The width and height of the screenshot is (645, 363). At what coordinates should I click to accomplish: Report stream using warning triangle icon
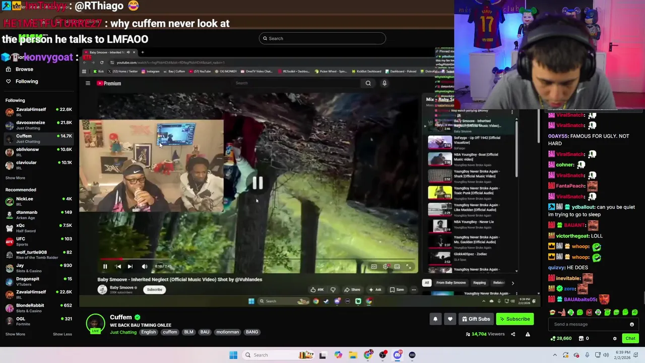(x=528, y=334)
